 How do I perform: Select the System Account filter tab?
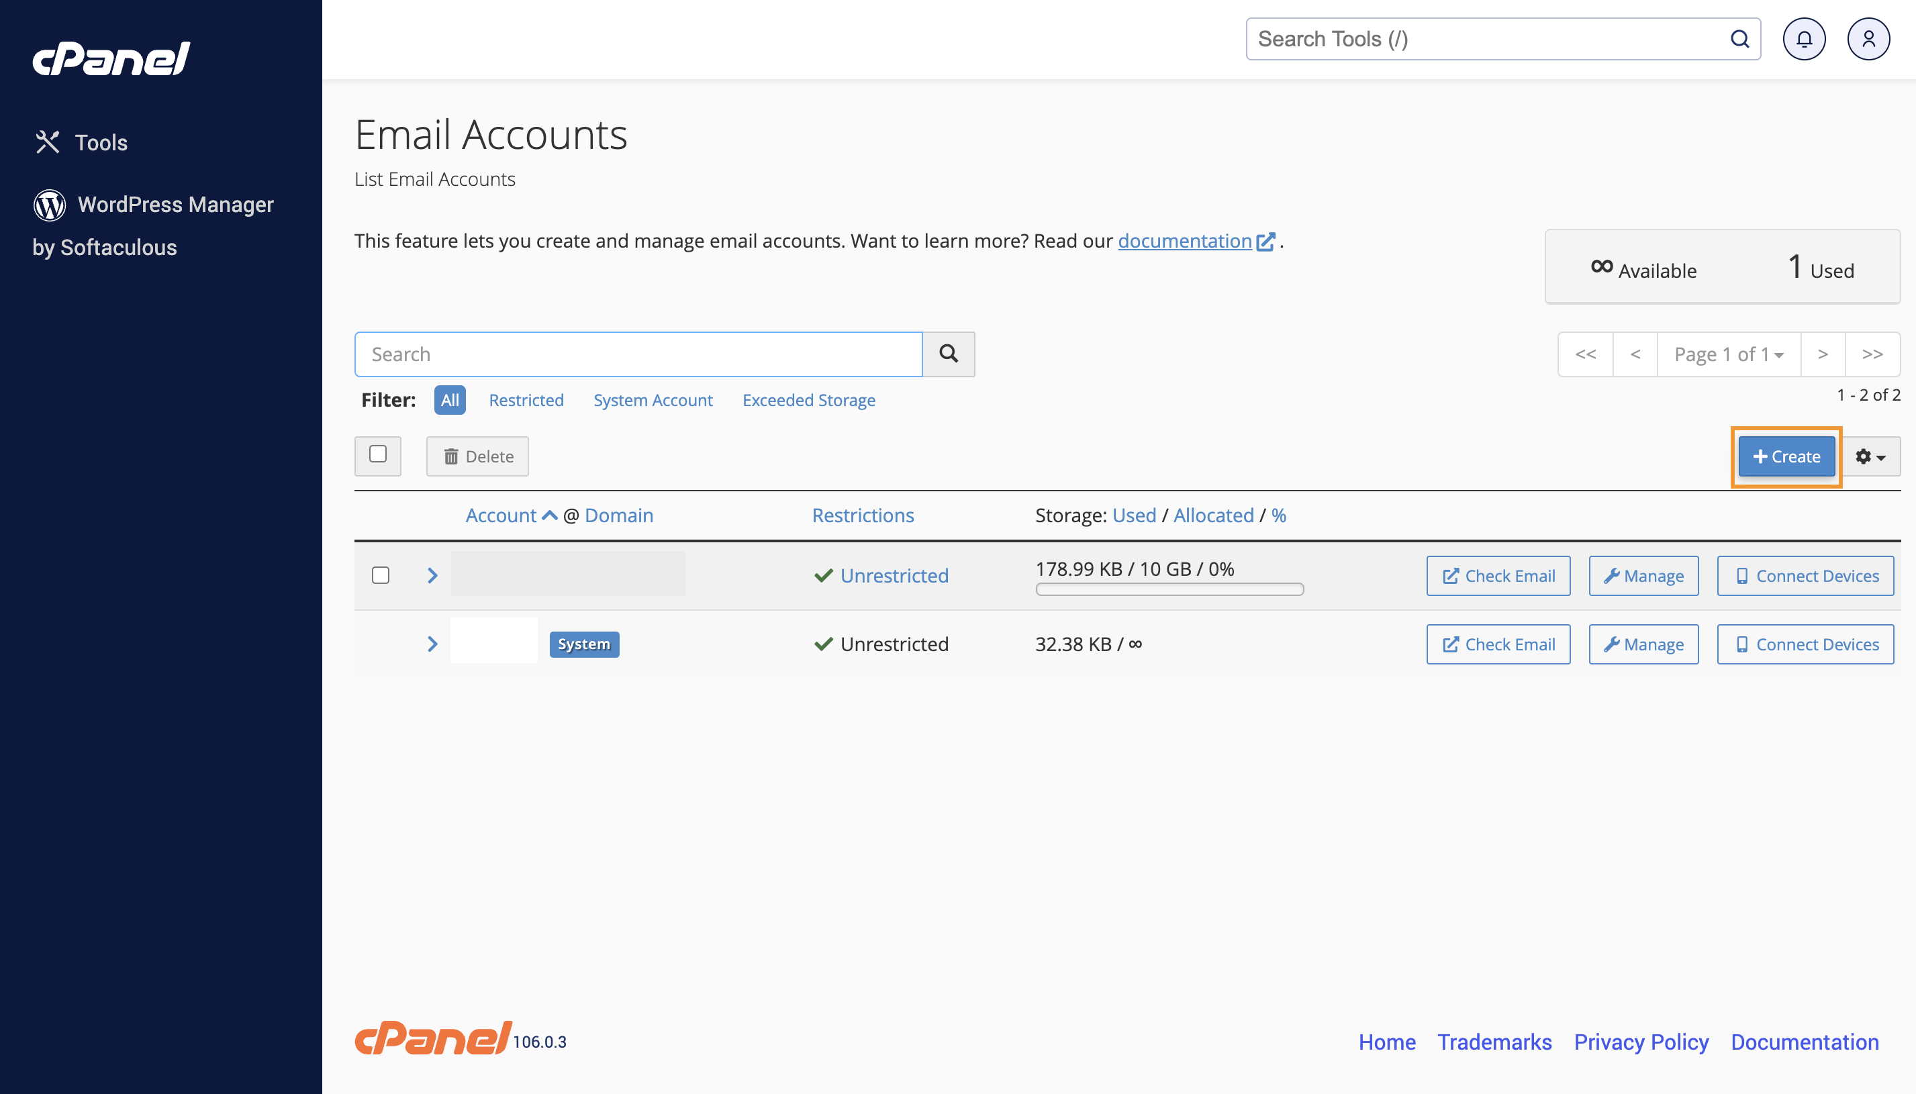pos(653,399)
